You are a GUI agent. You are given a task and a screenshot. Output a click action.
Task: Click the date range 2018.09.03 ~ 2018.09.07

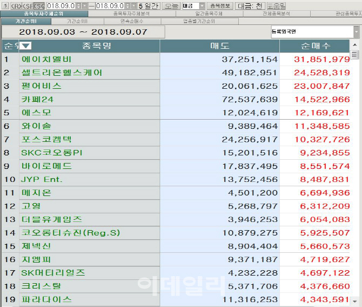click(x=83, y=32)
